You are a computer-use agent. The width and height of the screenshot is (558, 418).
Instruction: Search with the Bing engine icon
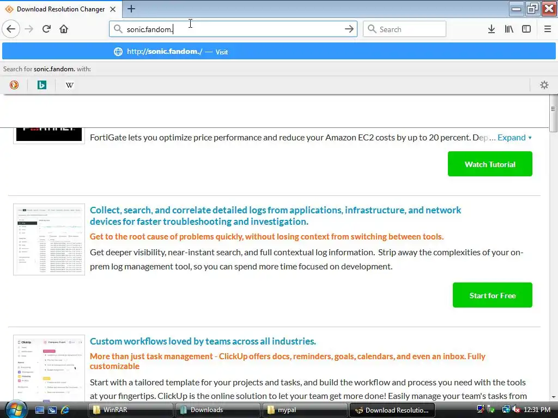tap(41, 85)
